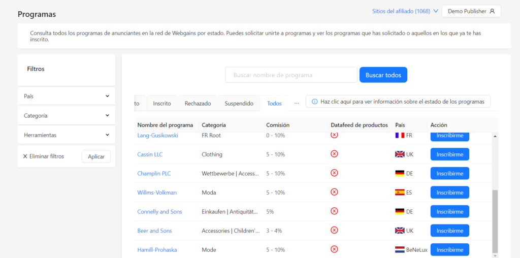Open the Lang-Gusikowski program link

click(x=157, y=135)
